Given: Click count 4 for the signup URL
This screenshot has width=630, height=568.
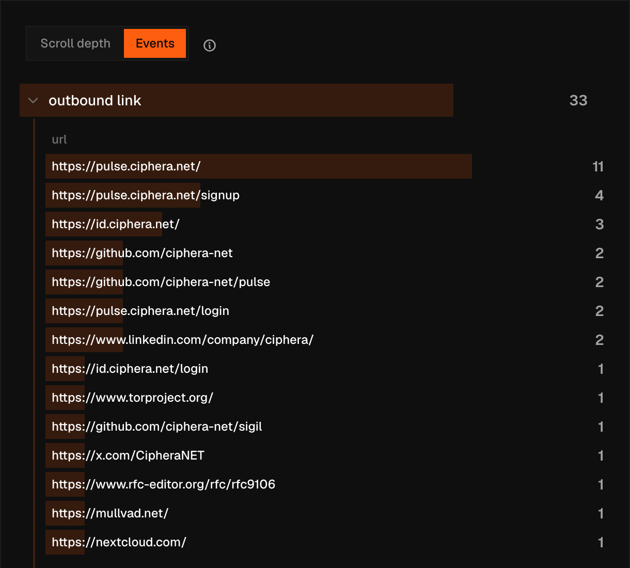Looking at the screenshot, I should 599,195.
